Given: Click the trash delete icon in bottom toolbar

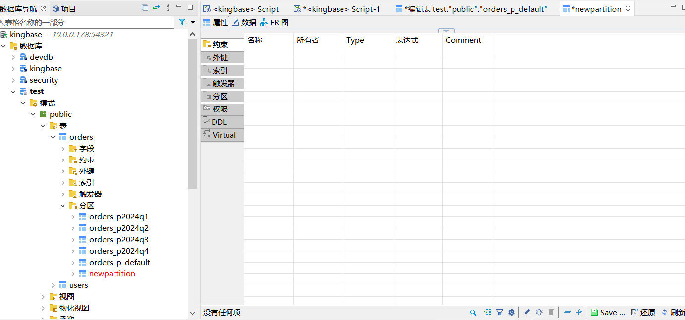Looking at the screenshot, I should point(551,312).
